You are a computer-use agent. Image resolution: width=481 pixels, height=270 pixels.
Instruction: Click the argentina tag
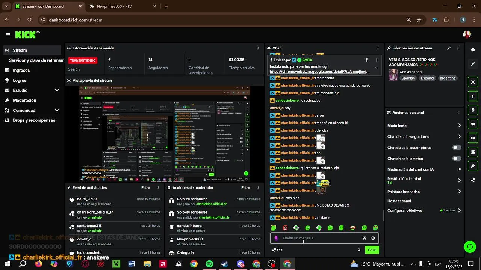pos(448,78)
